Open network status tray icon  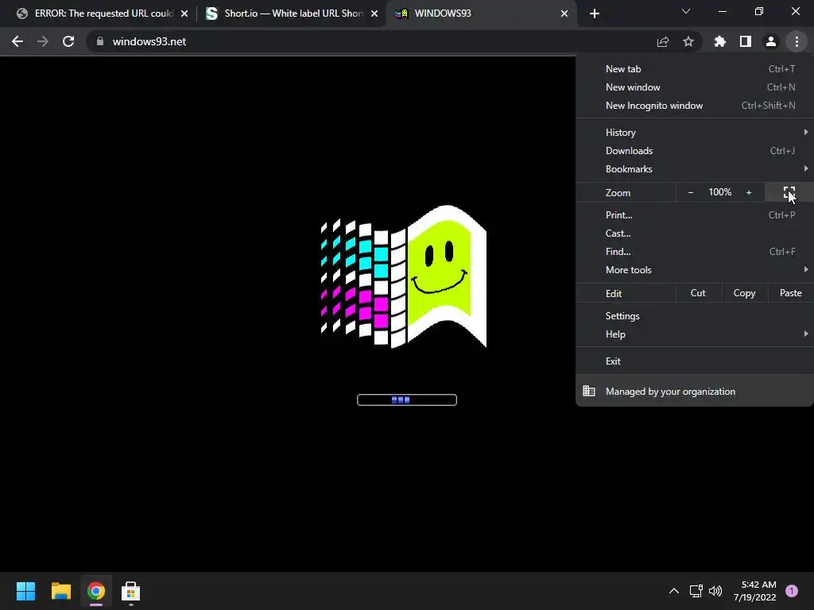(696, 591)
